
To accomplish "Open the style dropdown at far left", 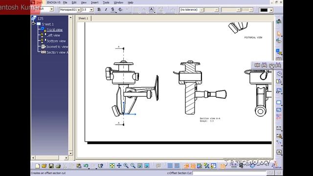I will pyautogui.click(x=52, y=9).
